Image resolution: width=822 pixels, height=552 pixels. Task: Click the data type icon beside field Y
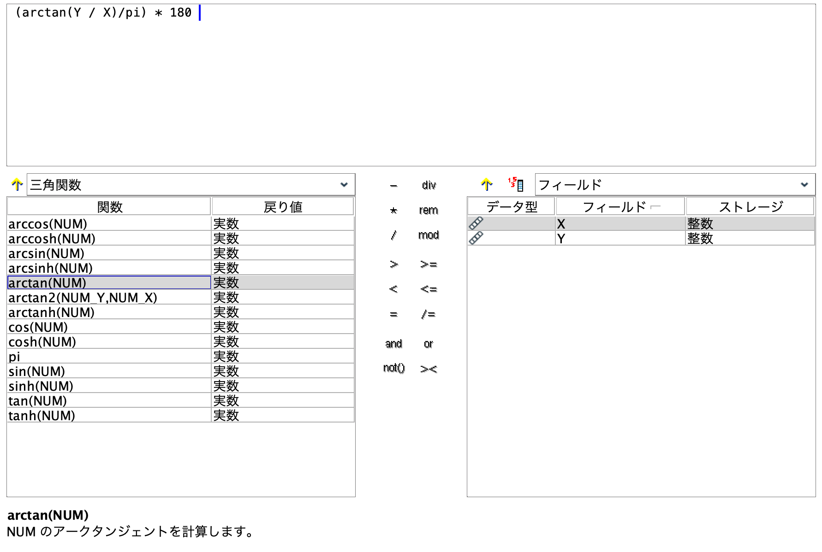tap(475, 238)
